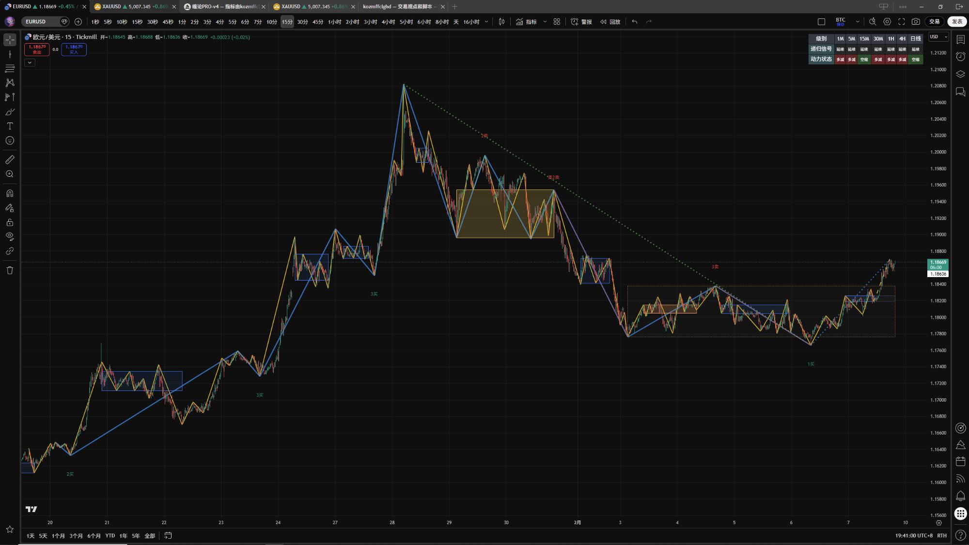This screenshot has height=545, width=969.
Task: Open chart settings hexagon gear icon
Action: tap(887, 22)
